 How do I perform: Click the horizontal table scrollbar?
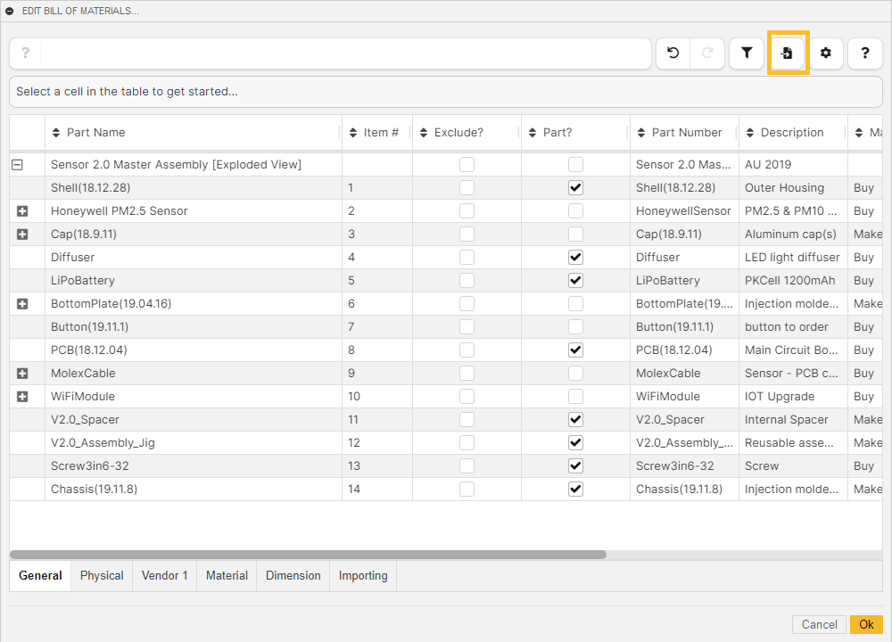point(308,555)
